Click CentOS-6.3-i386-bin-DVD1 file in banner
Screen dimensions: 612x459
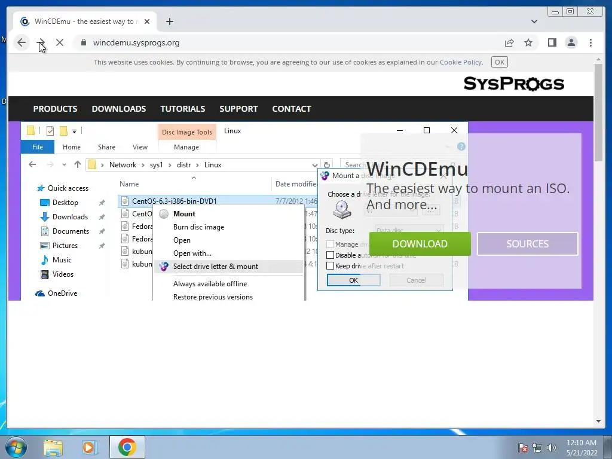tap(174, 201)
